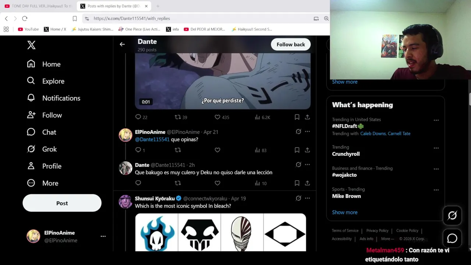
Task: Like the 'que opinas?' post
Action: (x=217, y=150)
